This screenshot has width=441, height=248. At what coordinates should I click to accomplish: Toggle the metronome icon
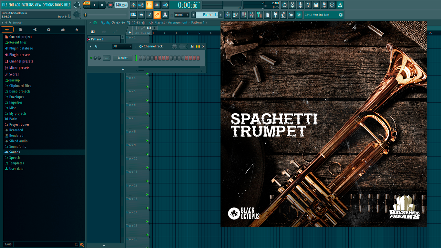click(133, 5)
